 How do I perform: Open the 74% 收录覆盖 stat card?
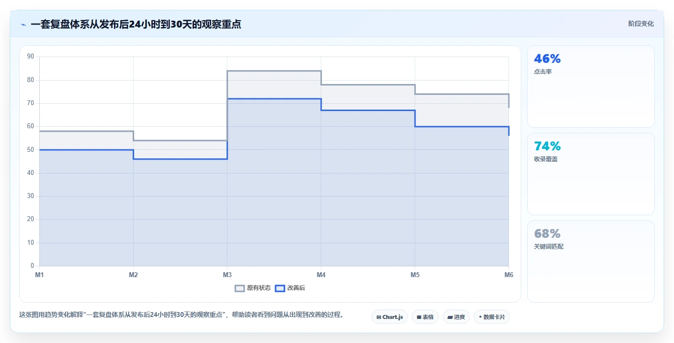click(x=591, y=174)
